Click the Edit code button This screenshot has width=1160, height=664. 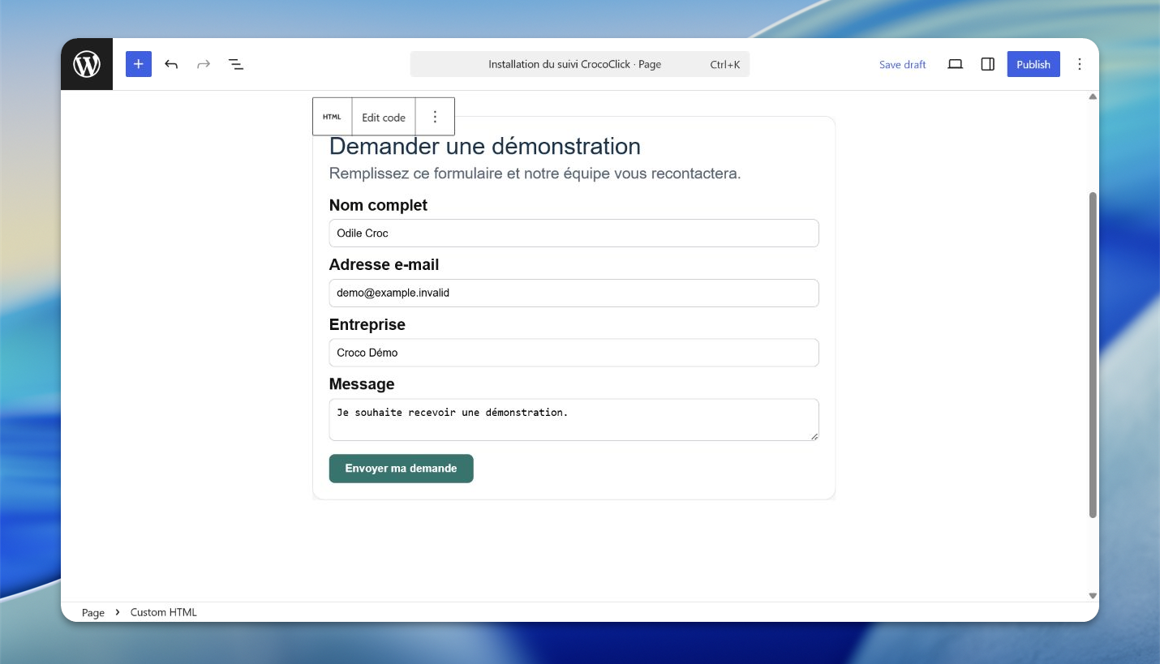[x=384, y=117]
